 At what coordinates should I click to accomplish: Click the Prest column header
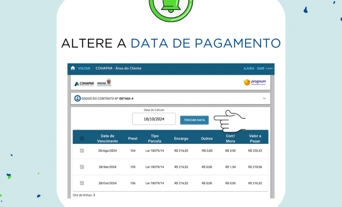tap(133, 138)
